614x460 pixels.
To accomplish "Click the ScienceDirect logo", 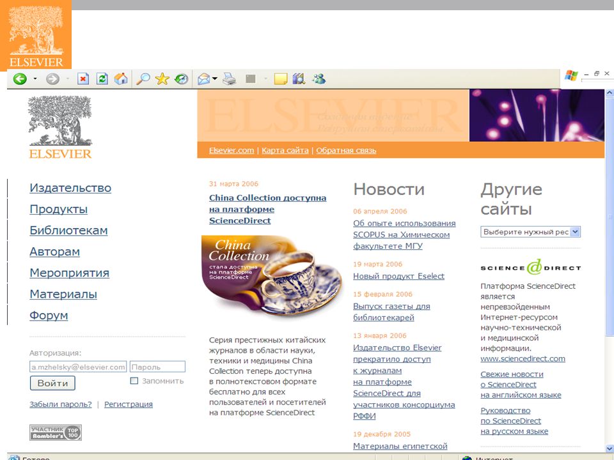I will (x=531, y=268).
